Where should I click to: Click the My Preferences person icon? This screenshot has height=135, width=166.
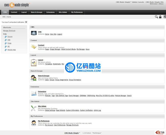pyautogui.click(x=34, y=123)
